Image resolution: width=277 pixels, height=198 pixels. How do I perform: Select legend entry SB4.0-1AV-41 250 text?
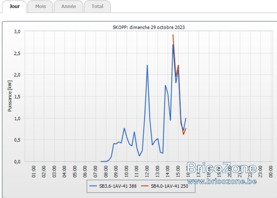pyautogui.click(x=169, y=186)
